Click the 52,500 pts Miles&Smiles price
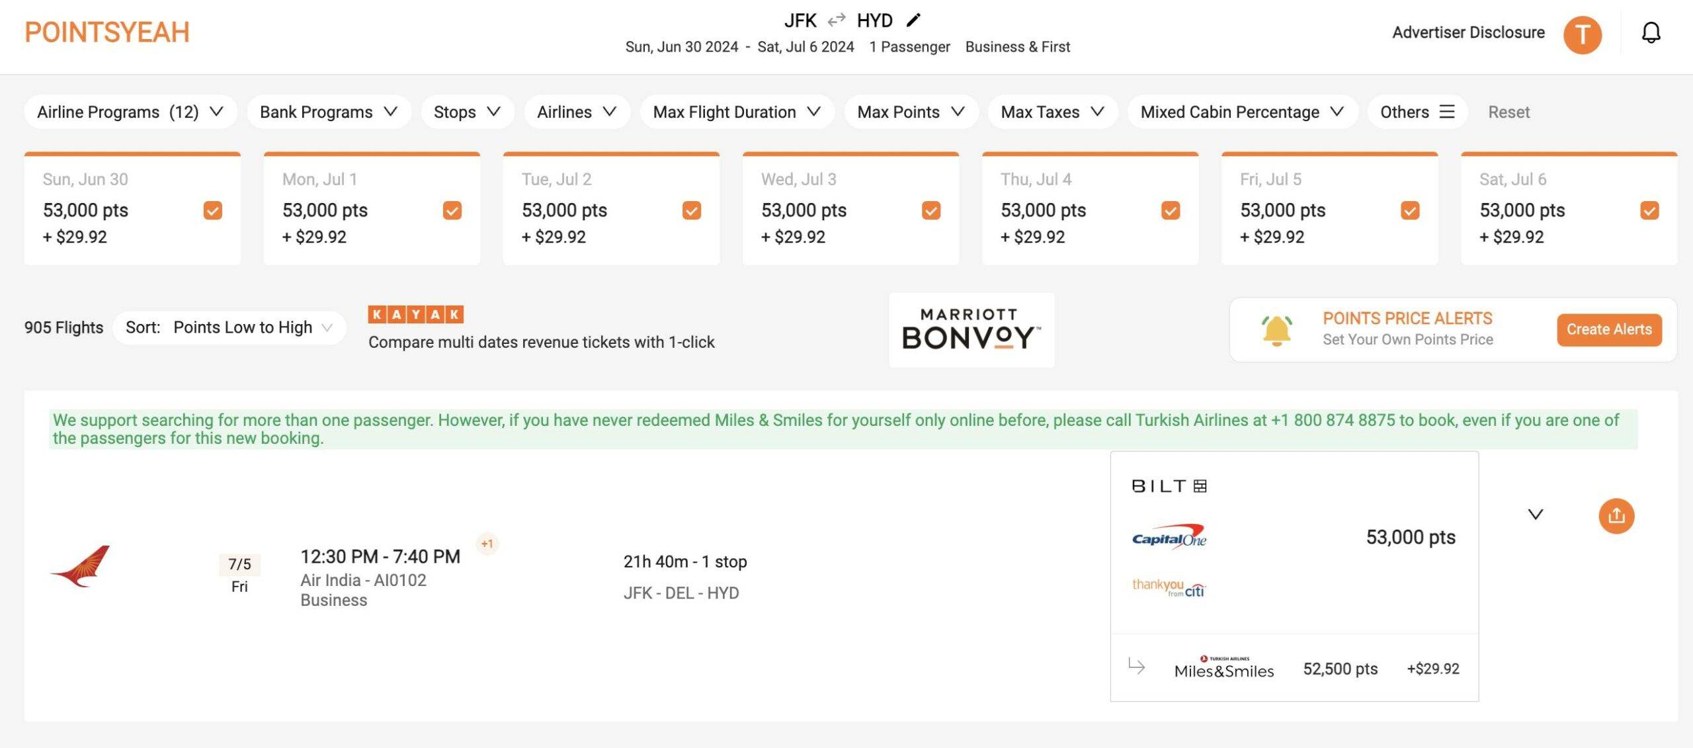The height and width of the screenshot is (748, 1693). [x=1340, y=669]
